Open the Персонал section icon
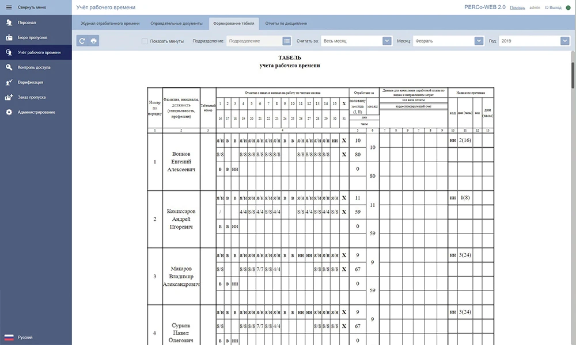 [x=9, y=23]
